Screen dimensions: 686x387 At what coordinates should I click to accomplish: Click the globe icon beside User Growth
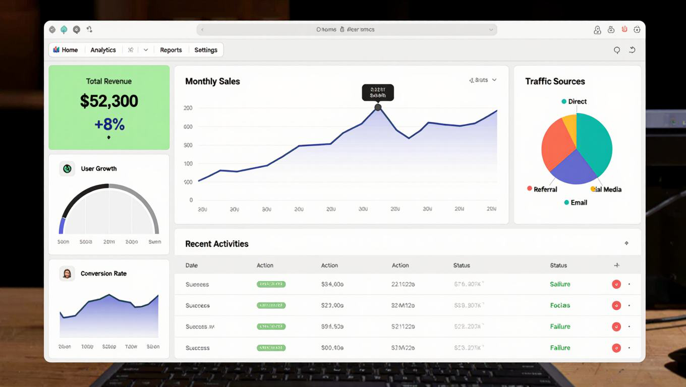pos(67,168)
